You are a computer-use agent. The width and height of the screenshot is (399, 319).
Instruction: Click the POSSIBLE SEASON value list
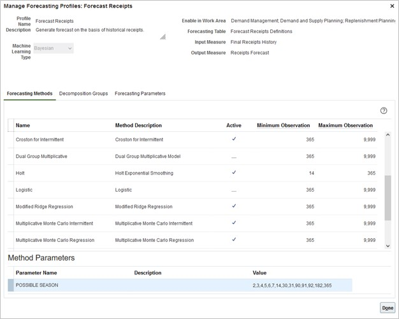[x=292, y=285]
